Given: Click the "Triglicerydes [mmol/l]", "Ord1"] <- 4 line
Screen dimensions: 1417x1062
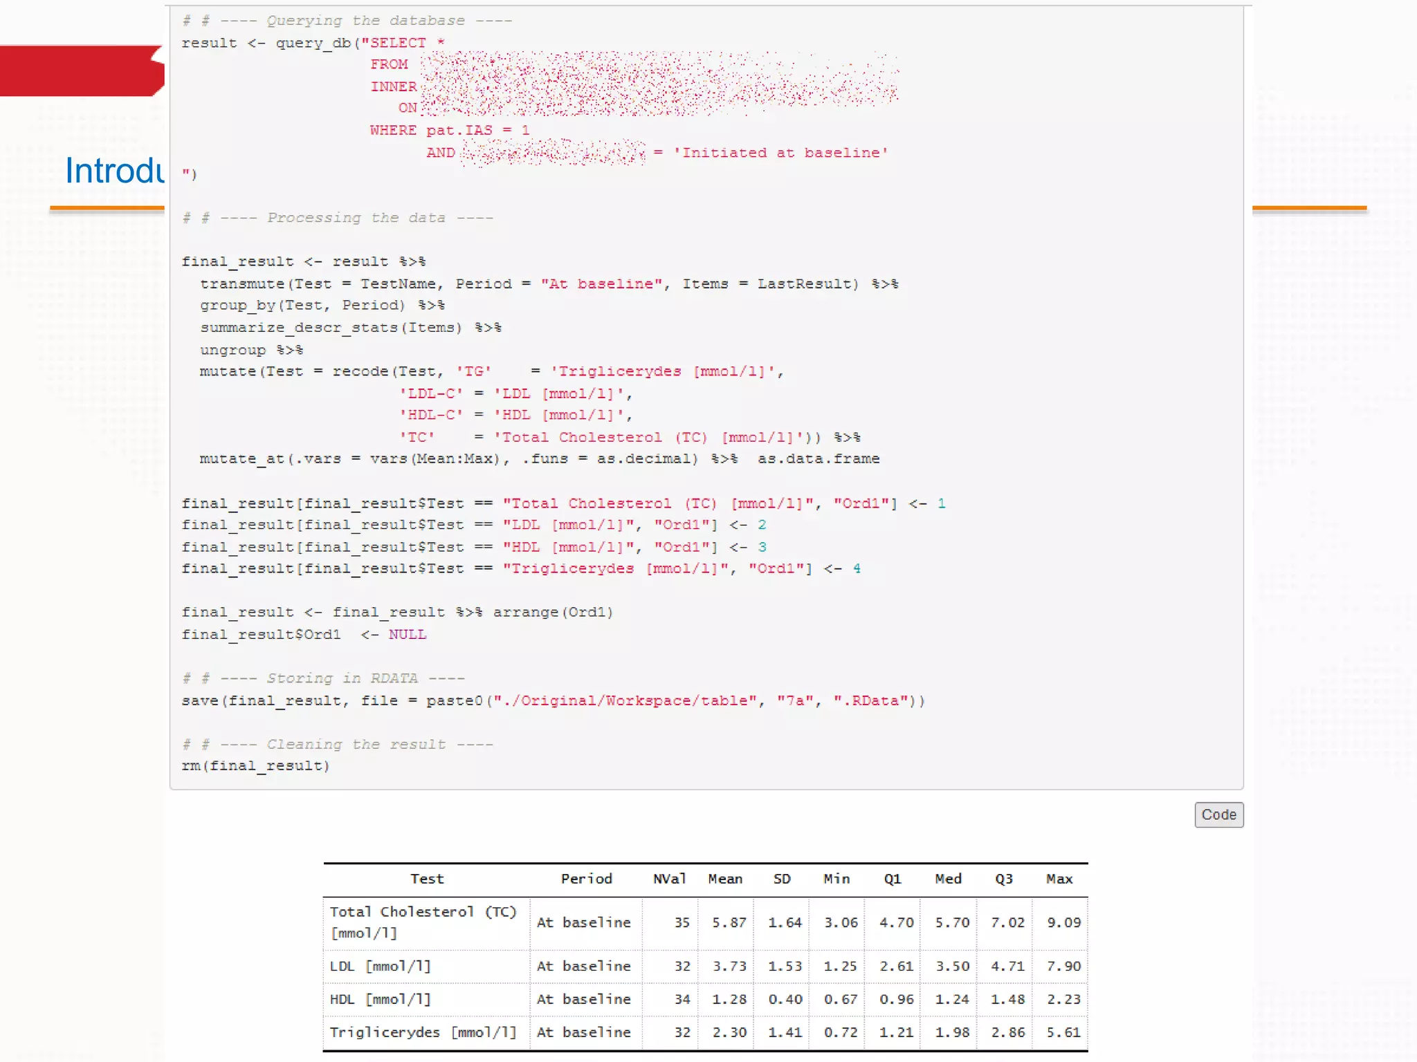Looking at the screenshot, I should coord(522,568).
